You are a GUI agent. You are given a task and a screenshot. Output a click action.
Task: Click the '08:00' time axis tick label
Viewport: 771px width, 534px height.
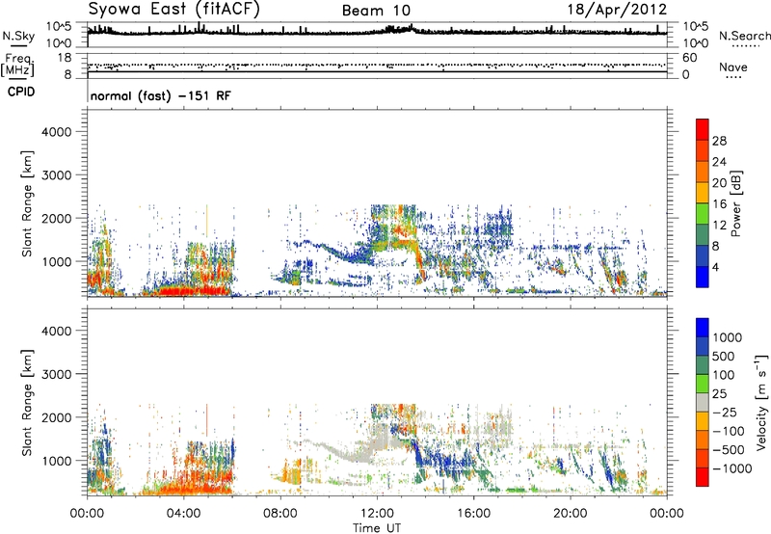click(x=280, y=513)
